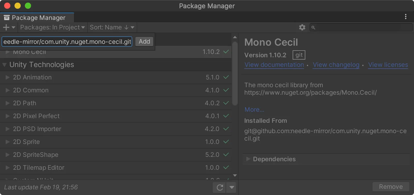The height and width of the screenshot is (195, 414).
Task: Click the search magnifier icon
Action: click(x=313, y=28)
